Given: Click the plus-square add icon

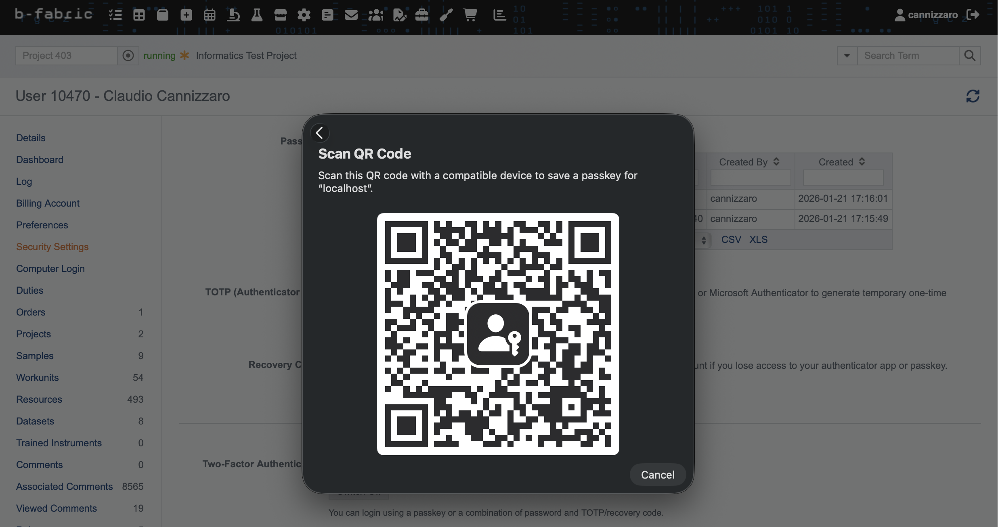Looking at the screenshot, I should (x=186, y=15).
